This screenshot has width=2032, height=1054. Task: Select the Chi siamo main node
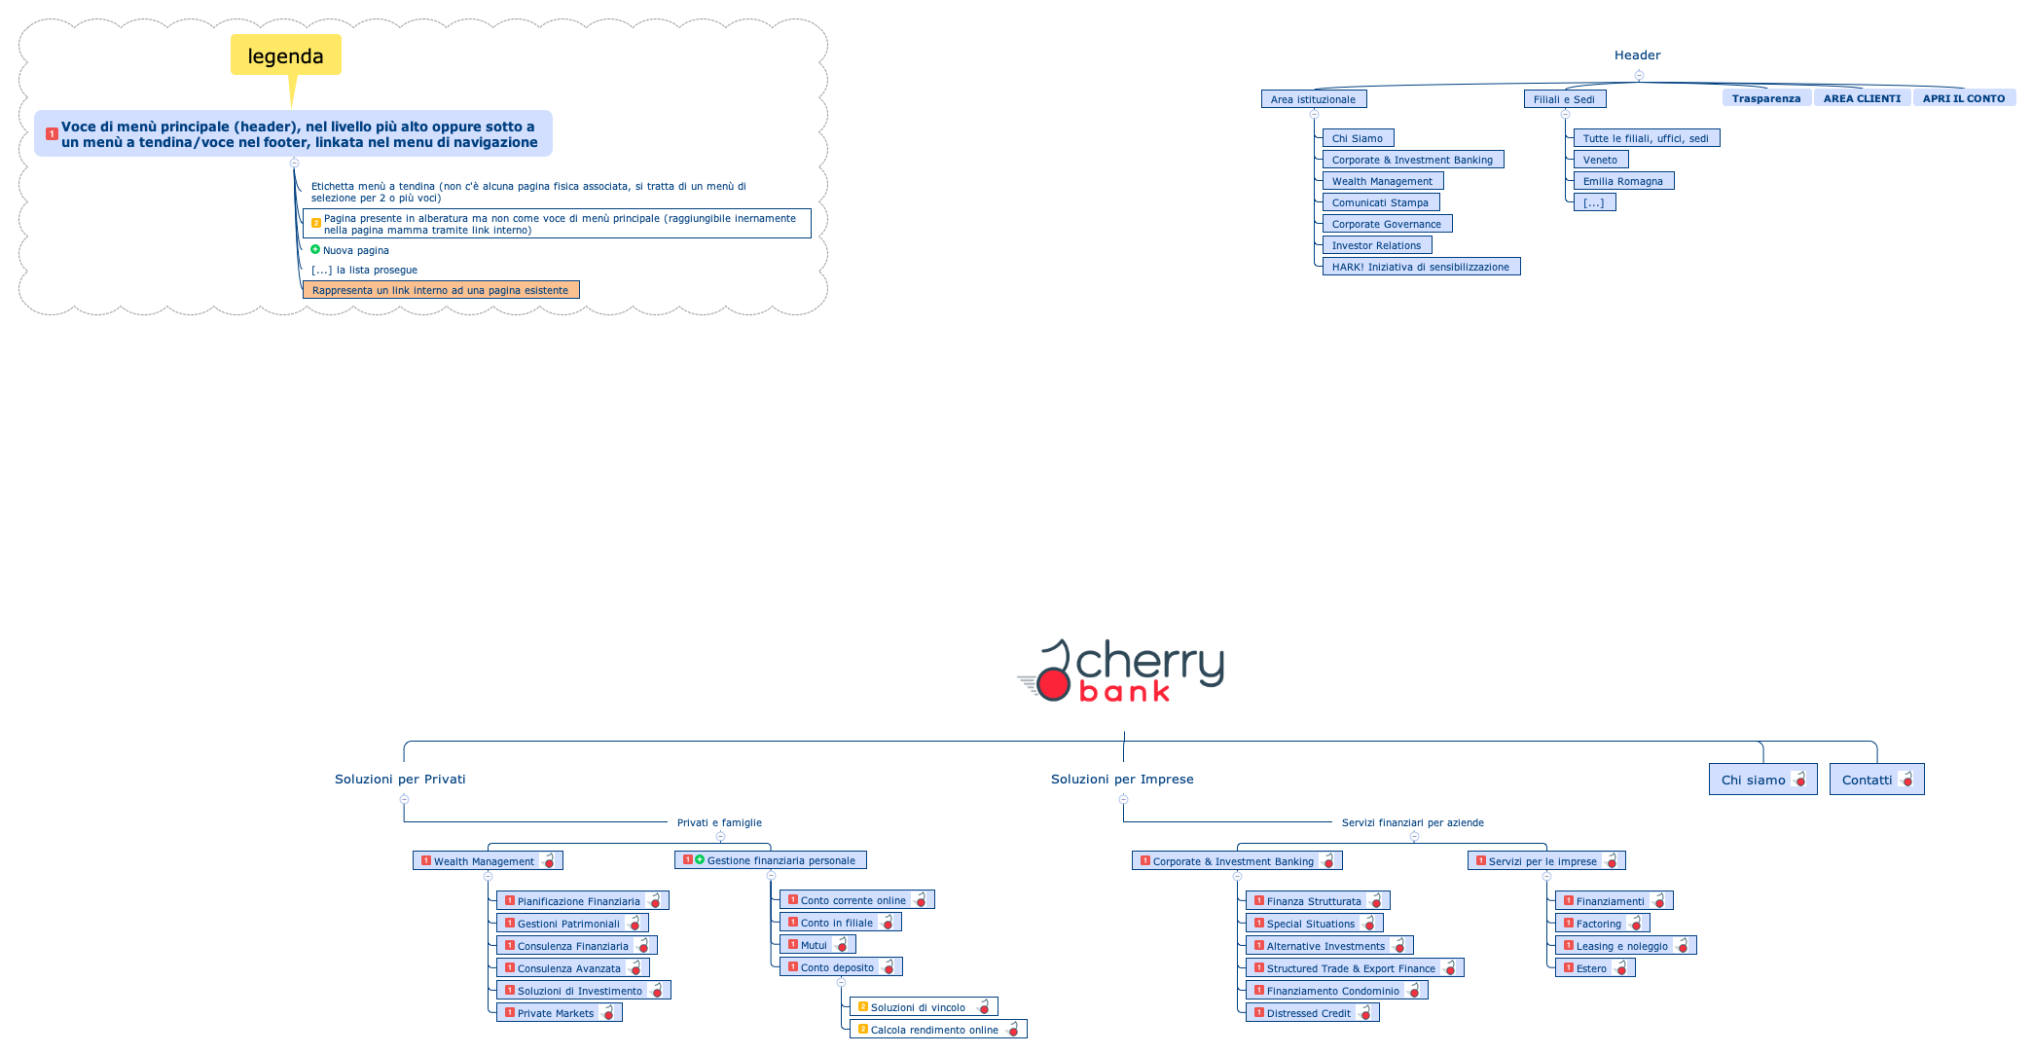pos(1762,780)
